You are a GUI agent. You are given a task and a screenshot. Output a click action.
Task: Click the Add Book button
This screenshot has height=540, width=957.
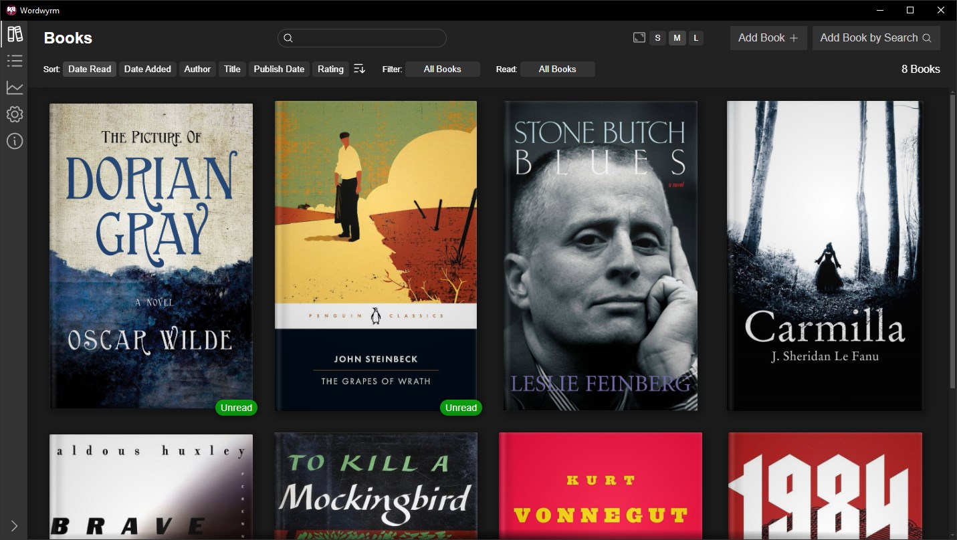click(768, 38)
